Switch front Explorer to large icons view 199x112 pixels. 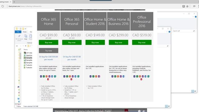169,106
